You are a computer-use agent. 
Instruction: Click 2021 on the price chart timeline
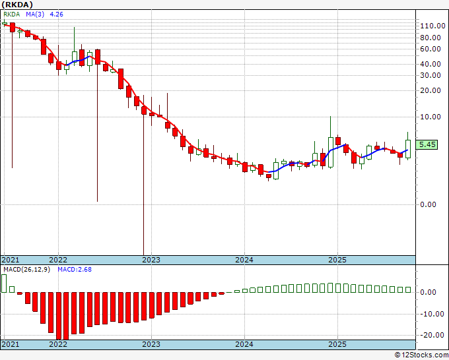tap(11, 260)
